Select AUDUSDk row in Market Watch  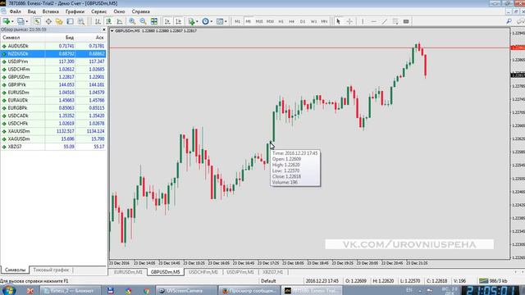pyautogui.click(x=53, y=46)
